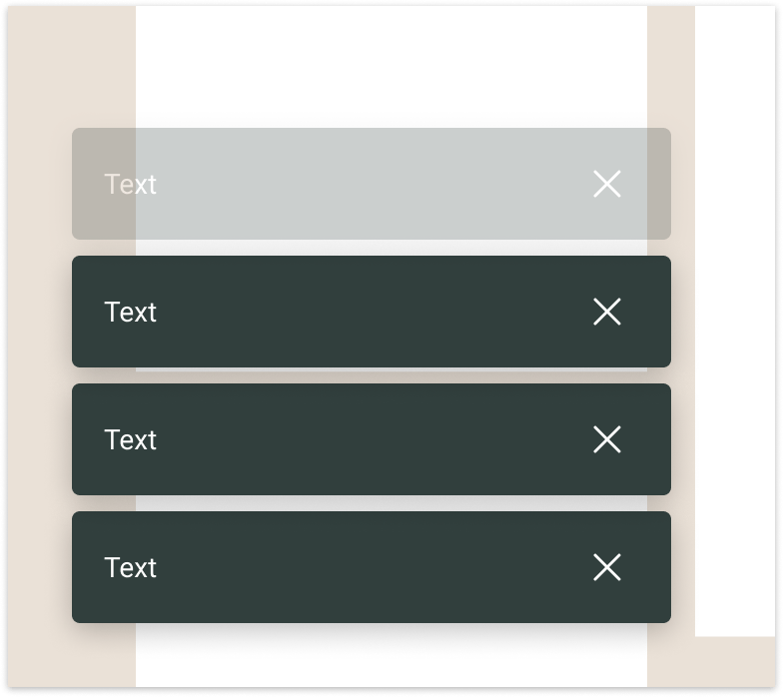The width and height of the screenshot is (783, 697).
Task: Click the X on the third toast
Action: (x=607, y=439)
